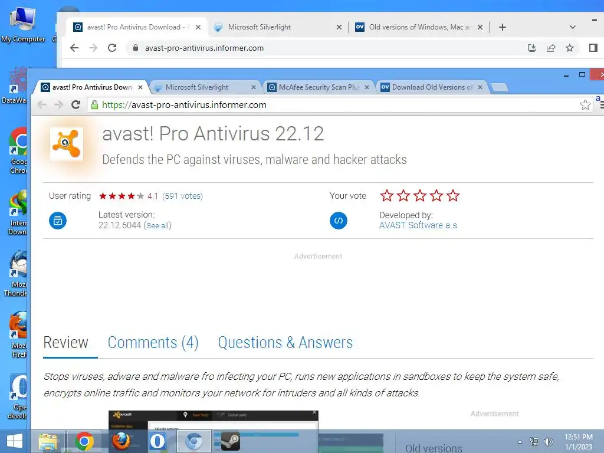This screenshot has width=604, height=453.
Task: Rate three stars in Your vote
Action: coord(420,196)
